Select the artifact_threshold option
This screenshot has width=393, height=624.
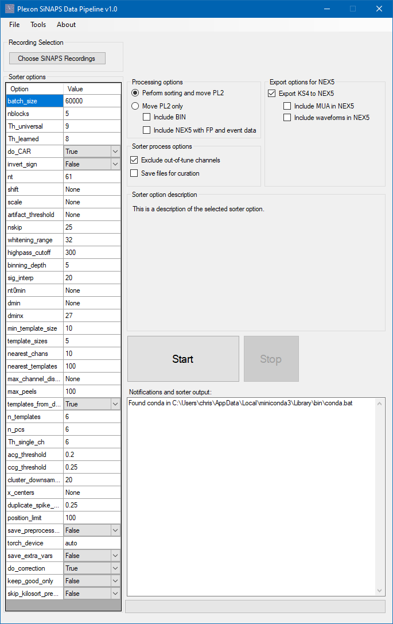(34, 215)
